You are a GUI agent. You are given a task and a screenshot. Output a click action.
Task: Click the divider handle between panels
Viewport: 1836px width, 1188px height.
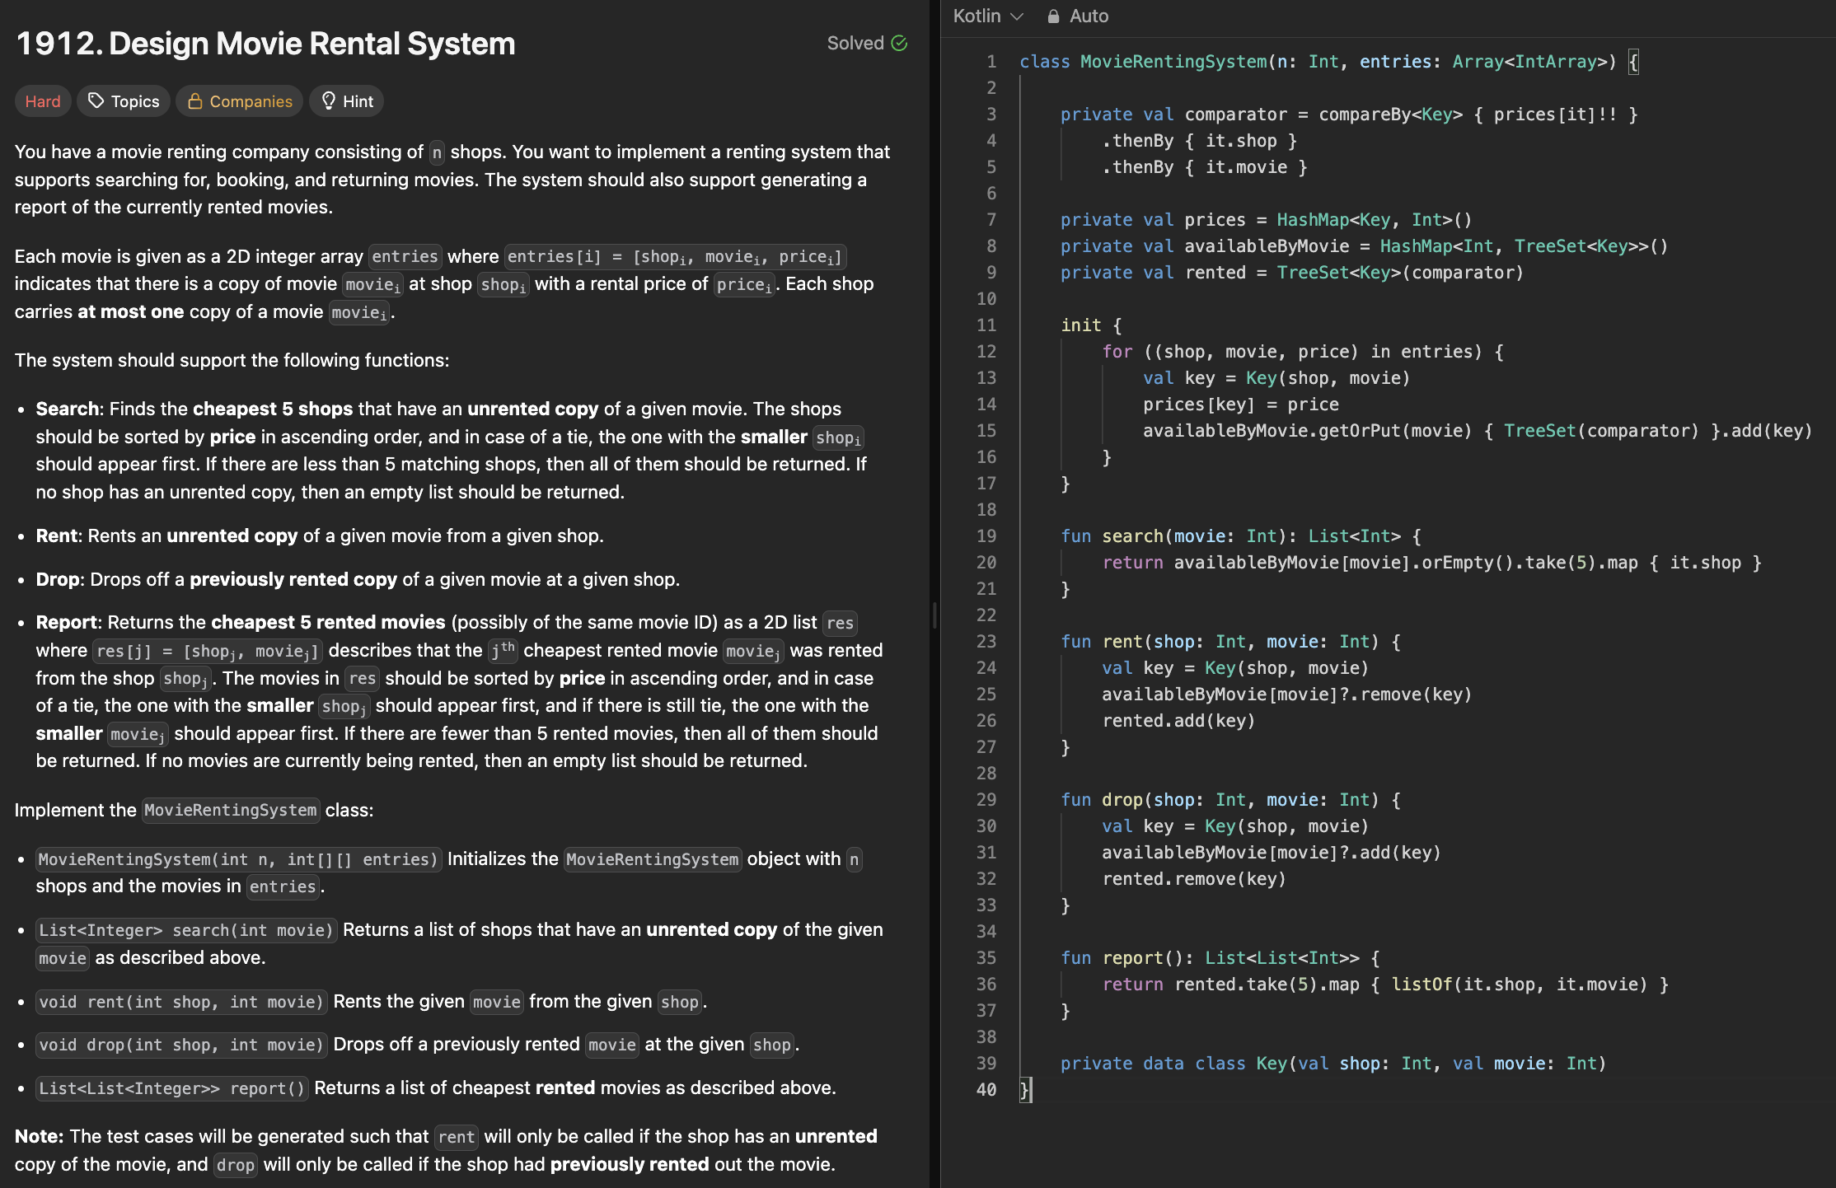(x=934, y=615)
